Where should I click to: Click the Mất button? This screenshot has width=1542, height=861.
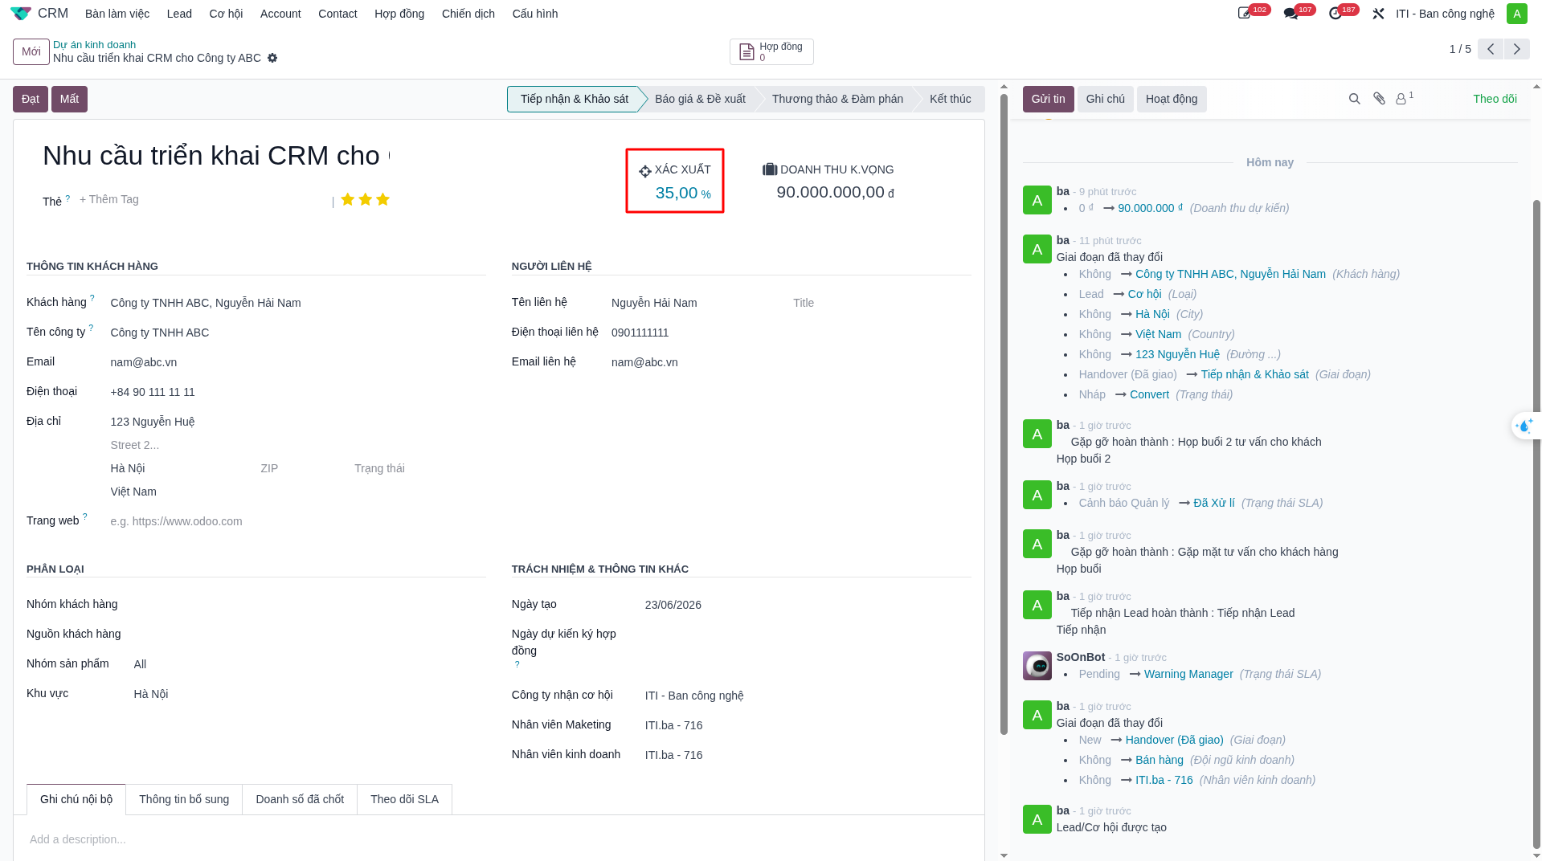pos(69,99)
